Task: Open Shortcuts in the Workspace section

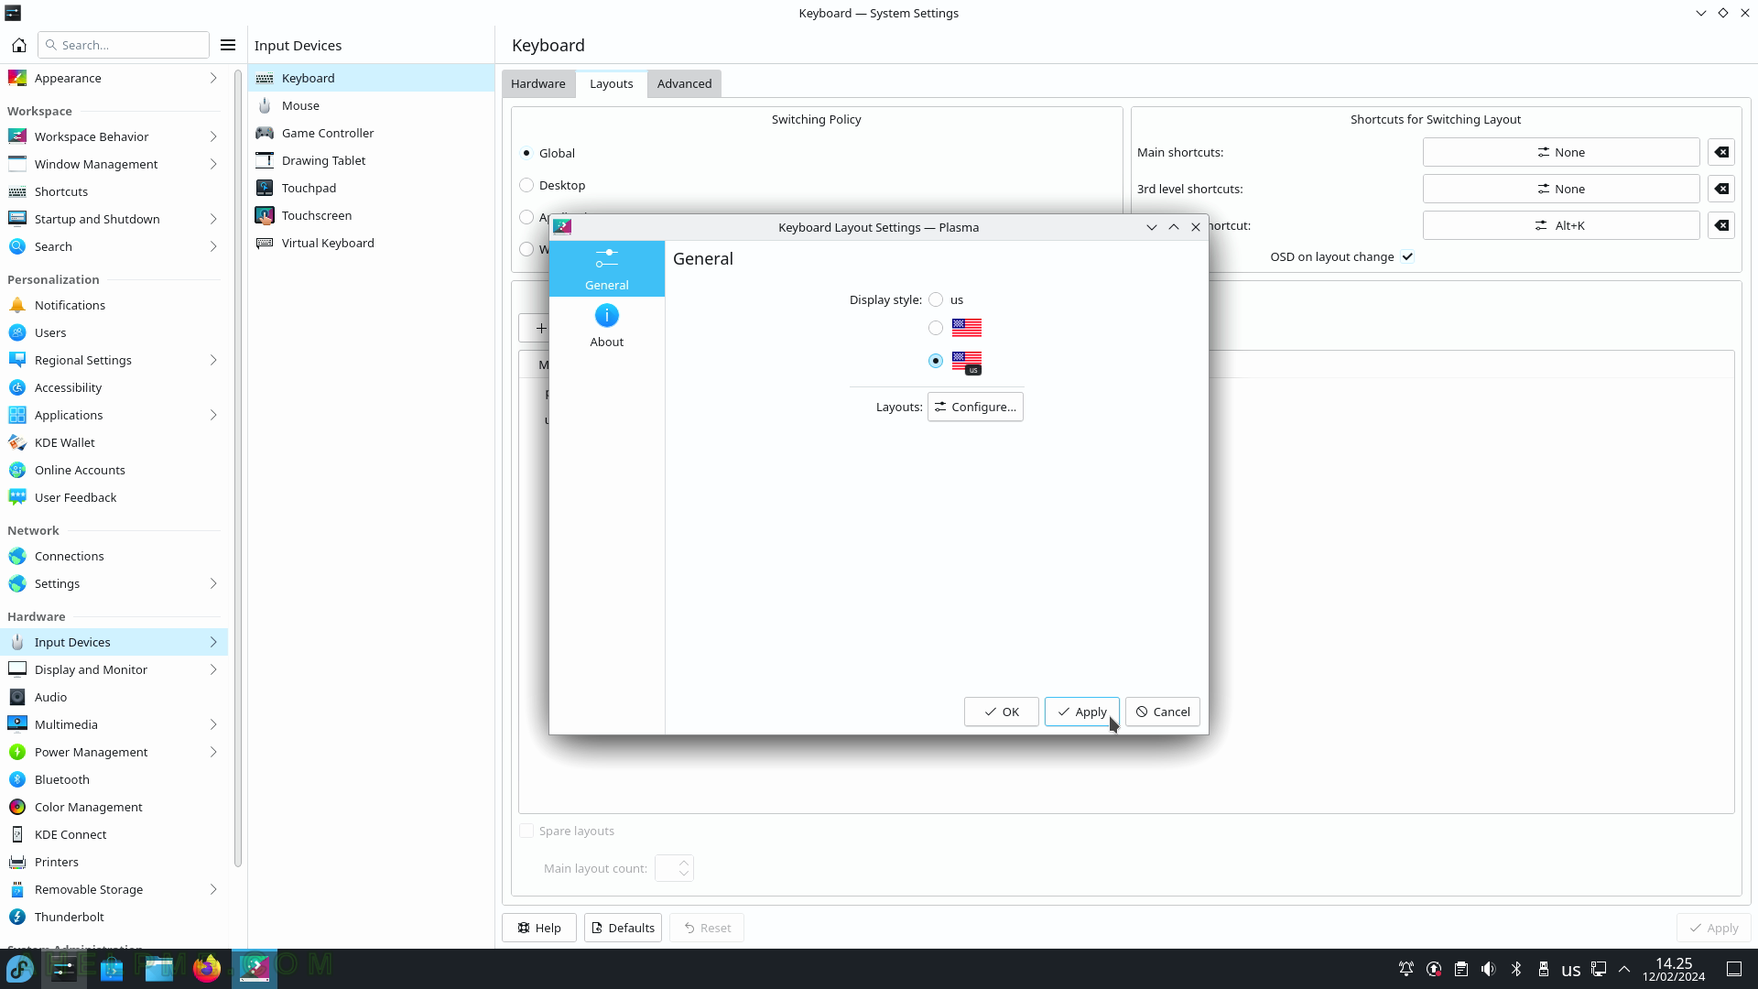Action: tap(114, 191)
